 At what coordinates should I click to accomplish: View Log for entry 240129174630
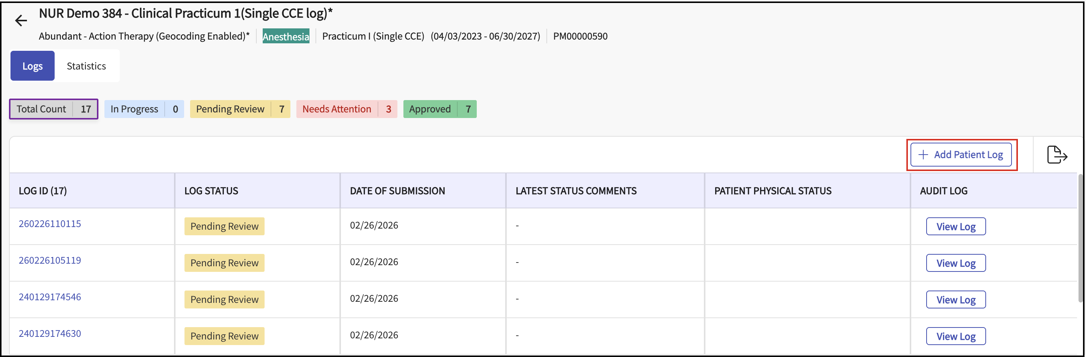pyautogui.click(x=955, y=336)
